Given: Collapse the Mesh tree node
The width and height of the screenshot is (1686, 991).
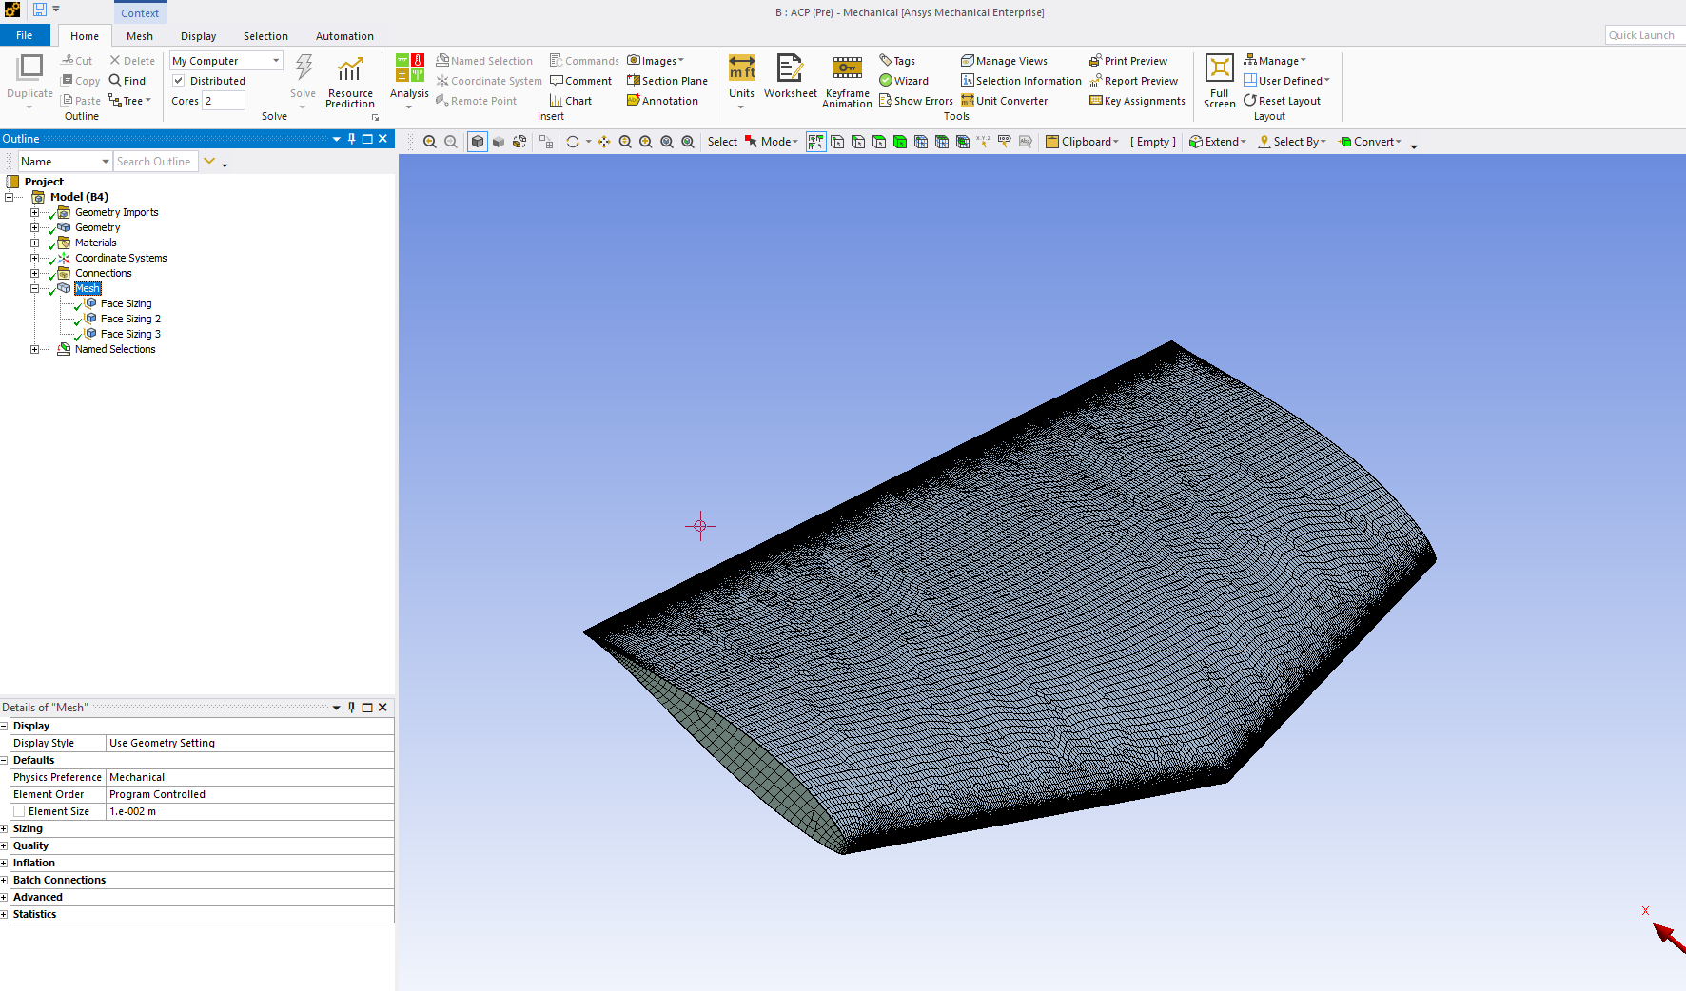Looking at the screenshot, I should (34, 288).
